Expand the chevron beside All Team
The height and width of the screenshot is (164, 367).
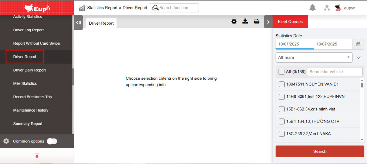(358, 58)
